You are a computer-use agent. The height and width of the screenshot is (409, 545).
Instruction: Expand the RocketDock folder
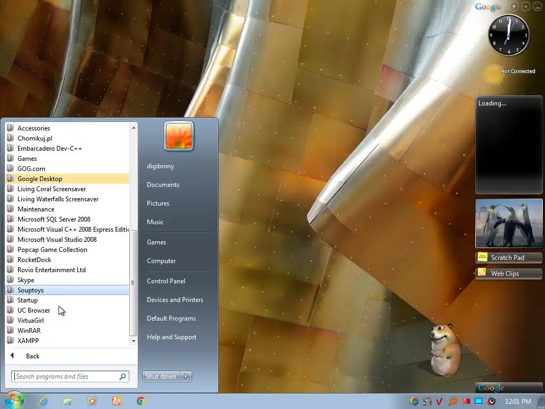click(67, 259)
